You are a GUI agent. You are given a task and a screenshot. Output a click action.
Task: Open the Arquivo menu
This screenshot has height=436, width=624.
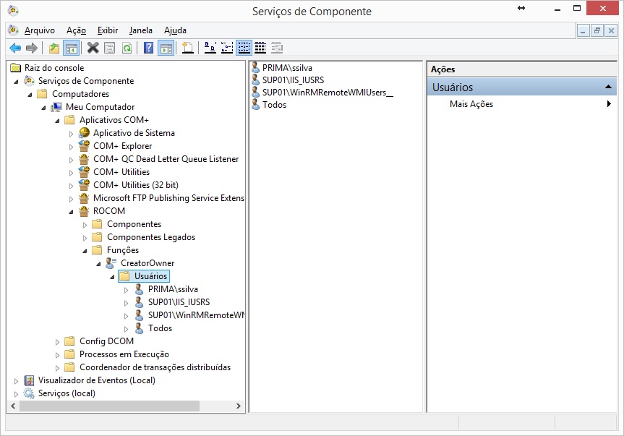39,30
